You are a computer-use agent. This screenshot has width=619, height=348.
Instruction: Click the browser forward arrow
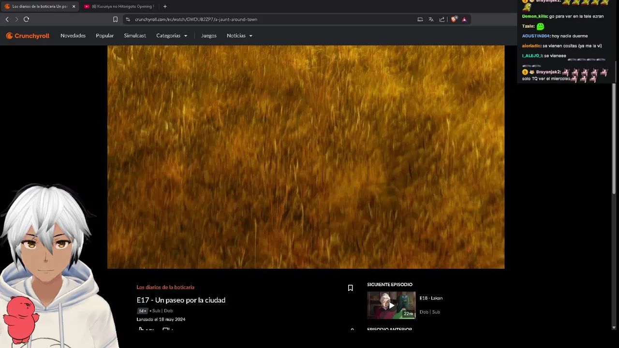coord(16,19)
